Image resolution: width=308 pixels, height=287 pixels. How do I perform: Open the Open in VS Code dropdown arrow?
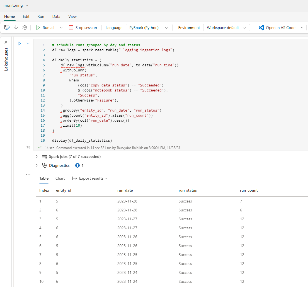point(302,28)
